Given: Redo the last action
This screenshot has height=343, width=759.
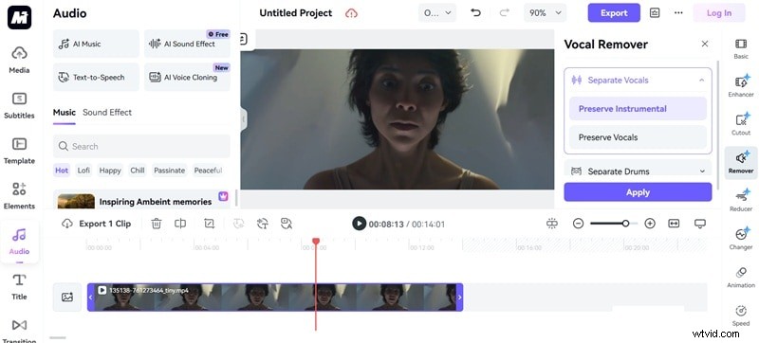Looking at the screenshot, I should point(504,13).
